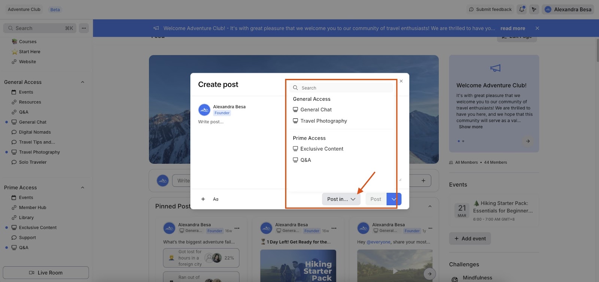The width and height of the screenshot is (599, 282).
Task: Collapse the General Access sidebar section
Action: click(82, 82)
